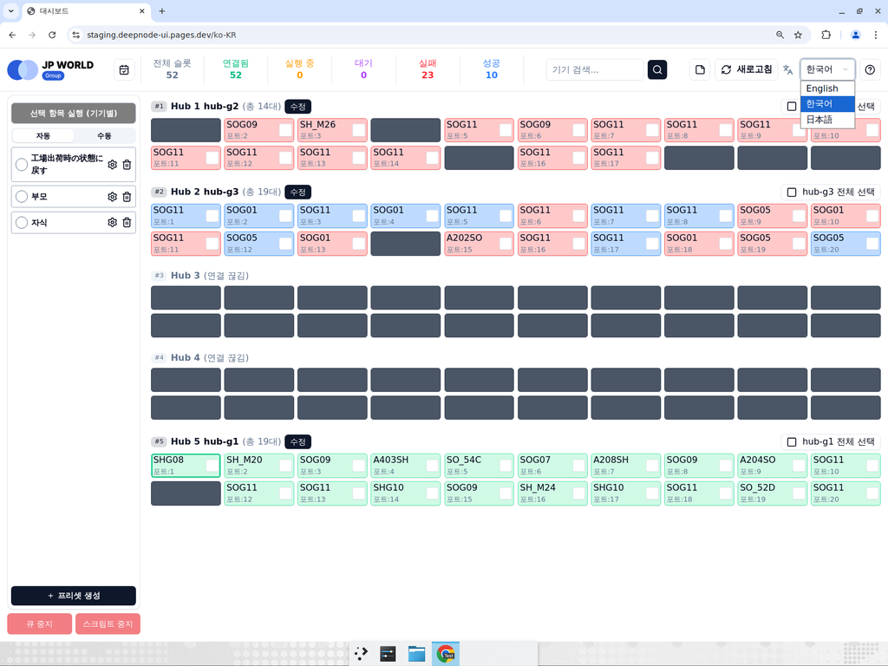Switch to the 자동 tab
The width and height of the screenshot is (888, 666).
click(43, 136)
